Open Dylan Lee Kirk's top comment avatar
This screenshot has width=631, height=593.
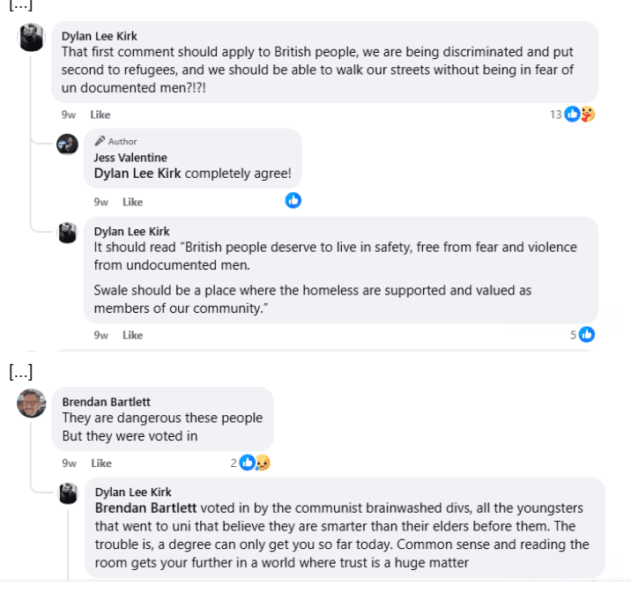[32, 39]
